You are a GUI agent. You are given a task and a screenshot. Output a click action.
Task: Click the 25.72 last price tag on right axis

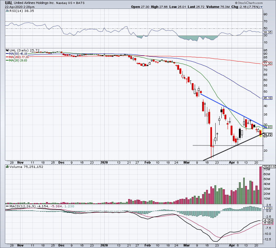(x=267, y=135)
